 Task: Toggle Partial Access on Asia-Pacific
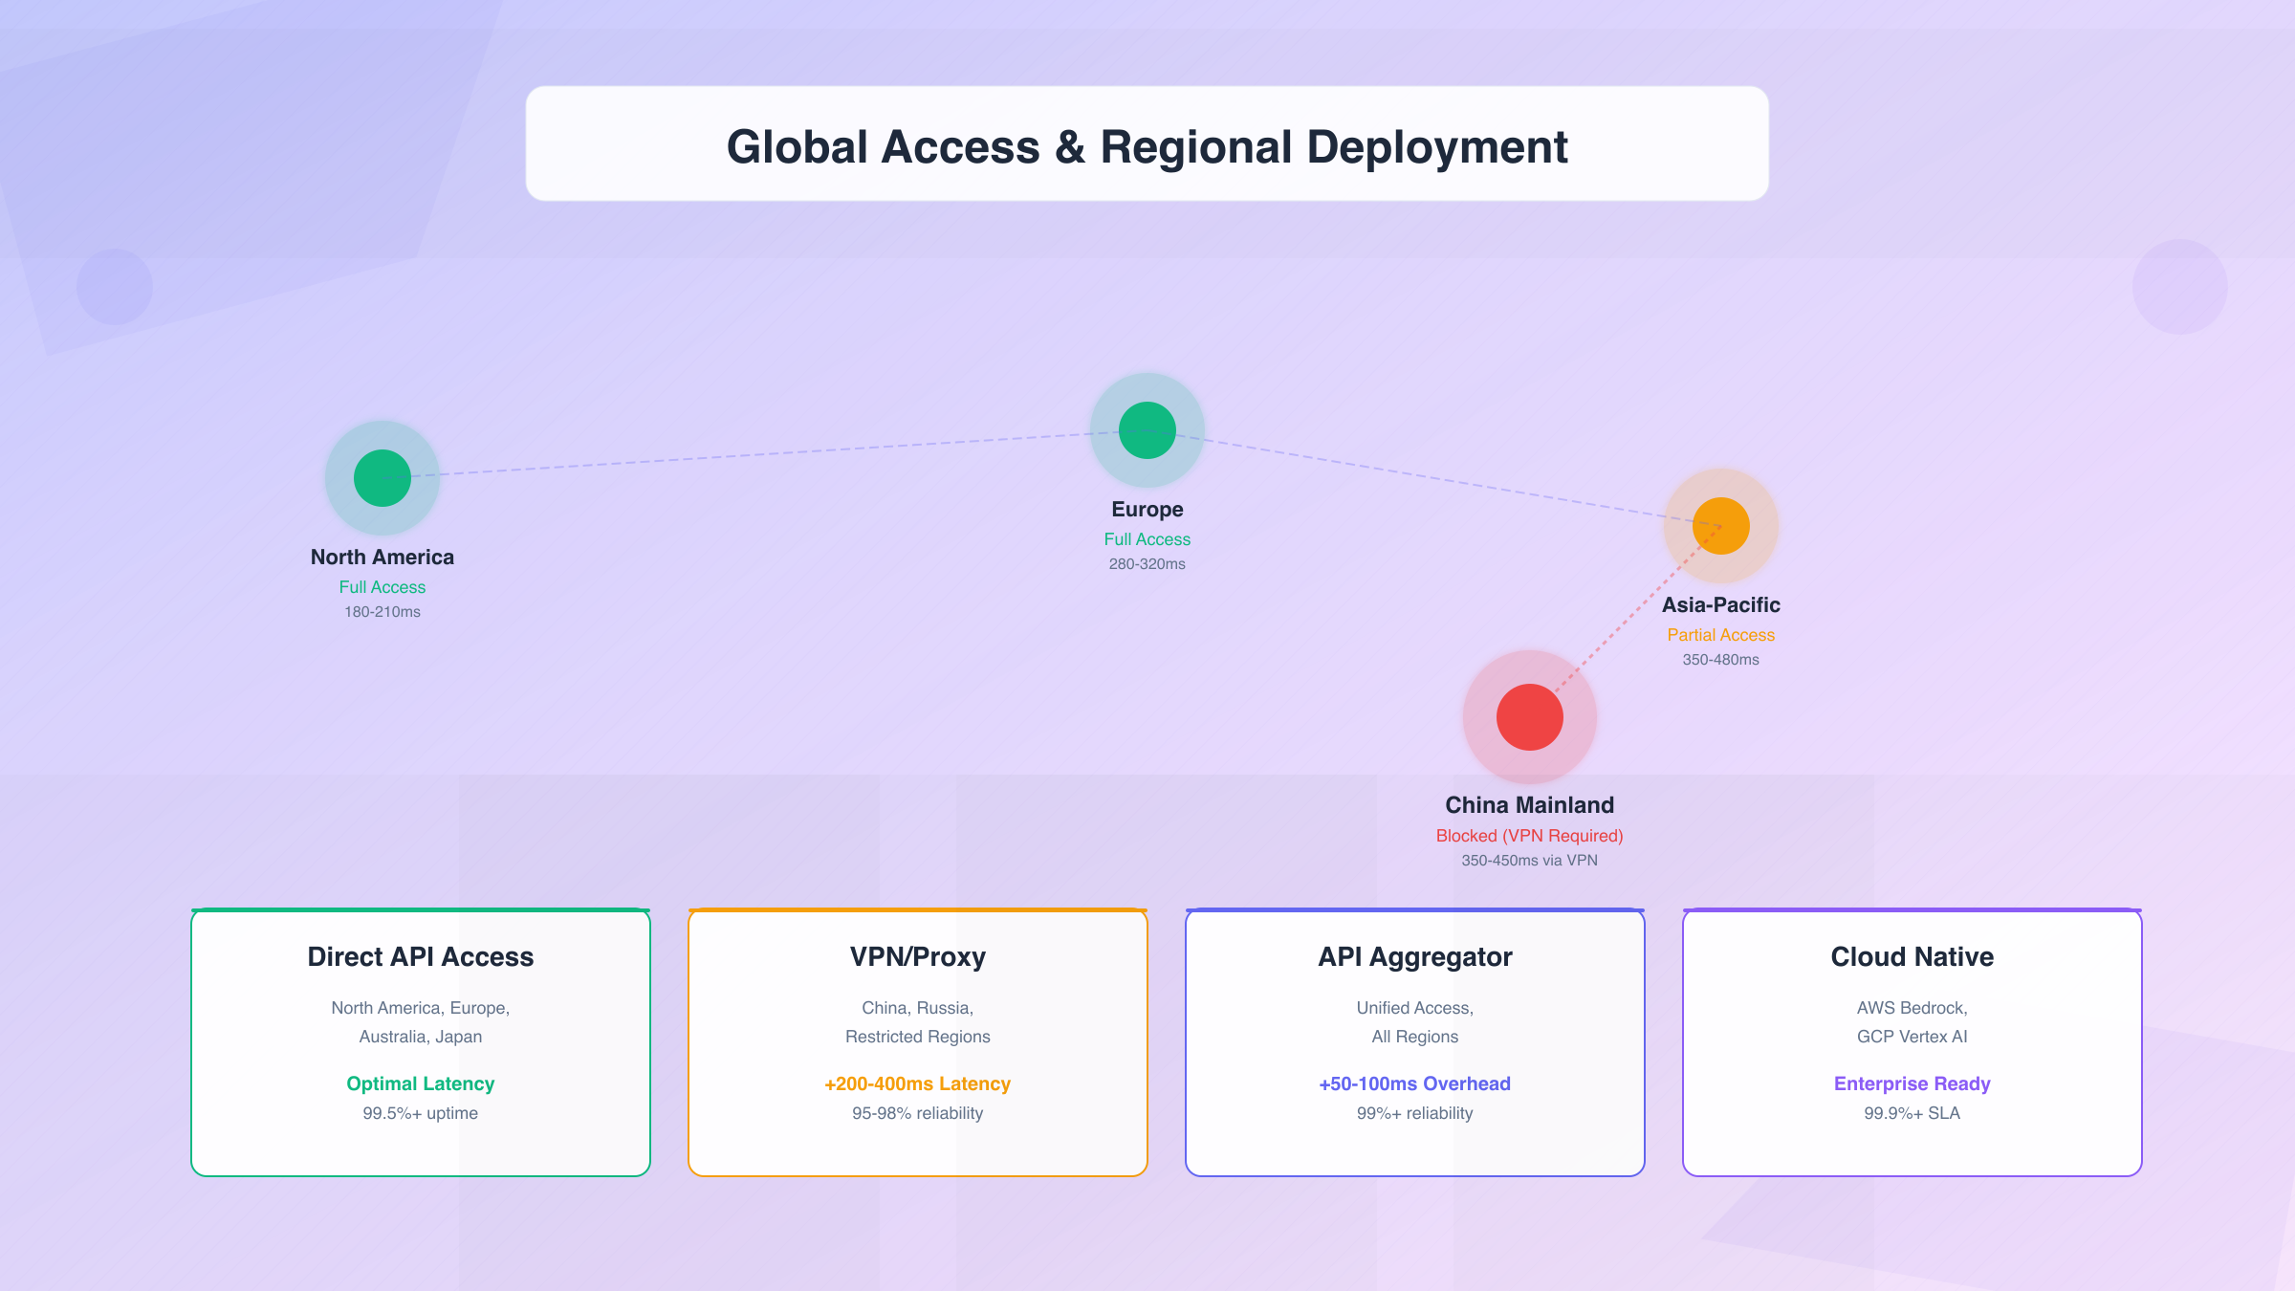tap(1719, 634)
